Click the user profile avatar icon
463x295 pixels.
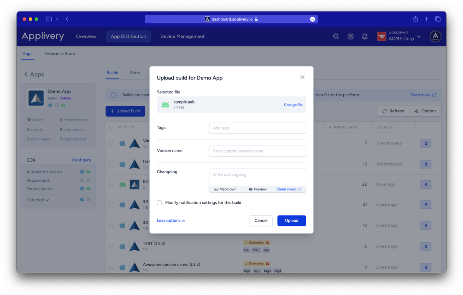(x=435, y=37)
